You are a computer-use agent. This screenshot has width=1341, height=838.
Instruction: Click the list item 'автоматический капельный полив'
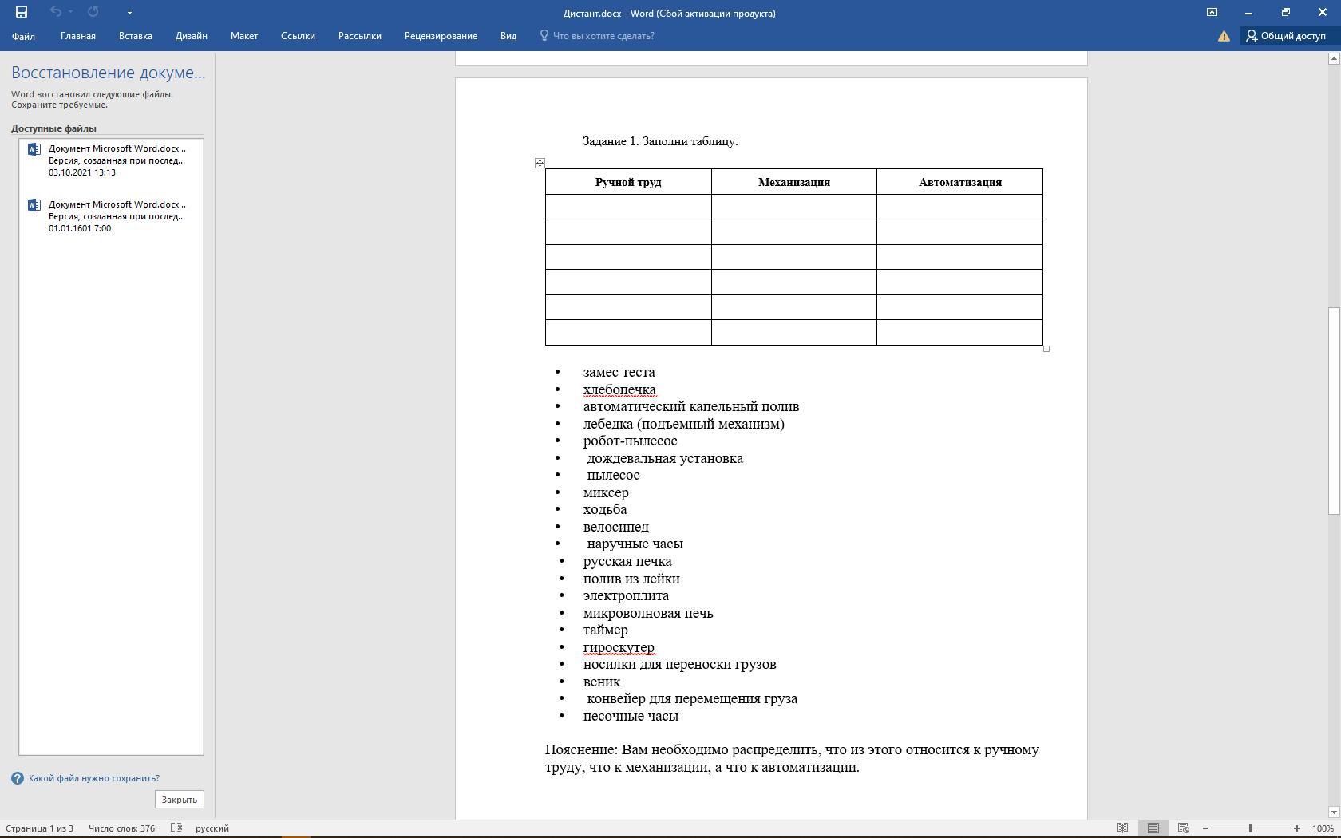[x=691, y=406]
